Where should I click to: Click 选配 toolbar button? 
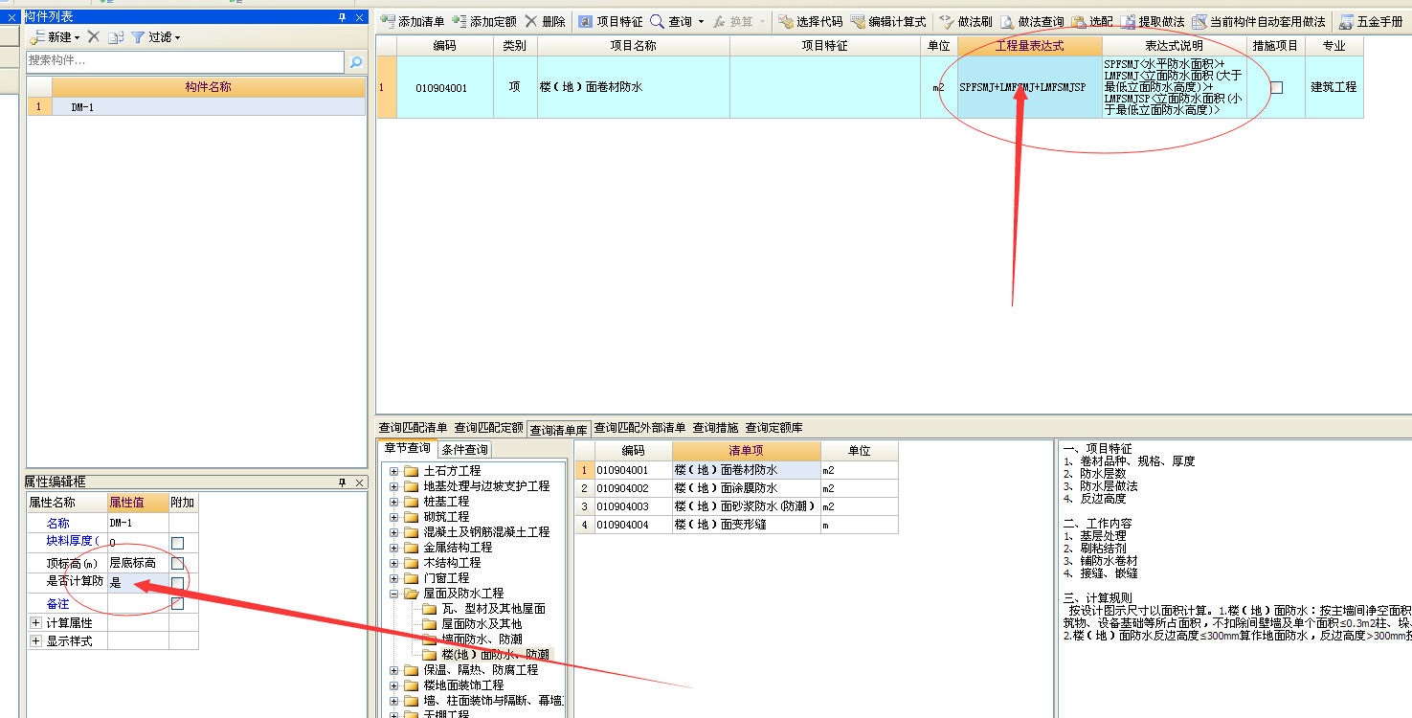tap(1091, 21)
